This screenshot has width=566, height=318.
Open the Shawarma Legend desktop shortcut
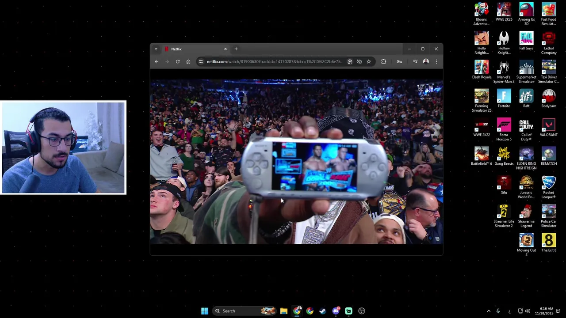coord(526,216)
